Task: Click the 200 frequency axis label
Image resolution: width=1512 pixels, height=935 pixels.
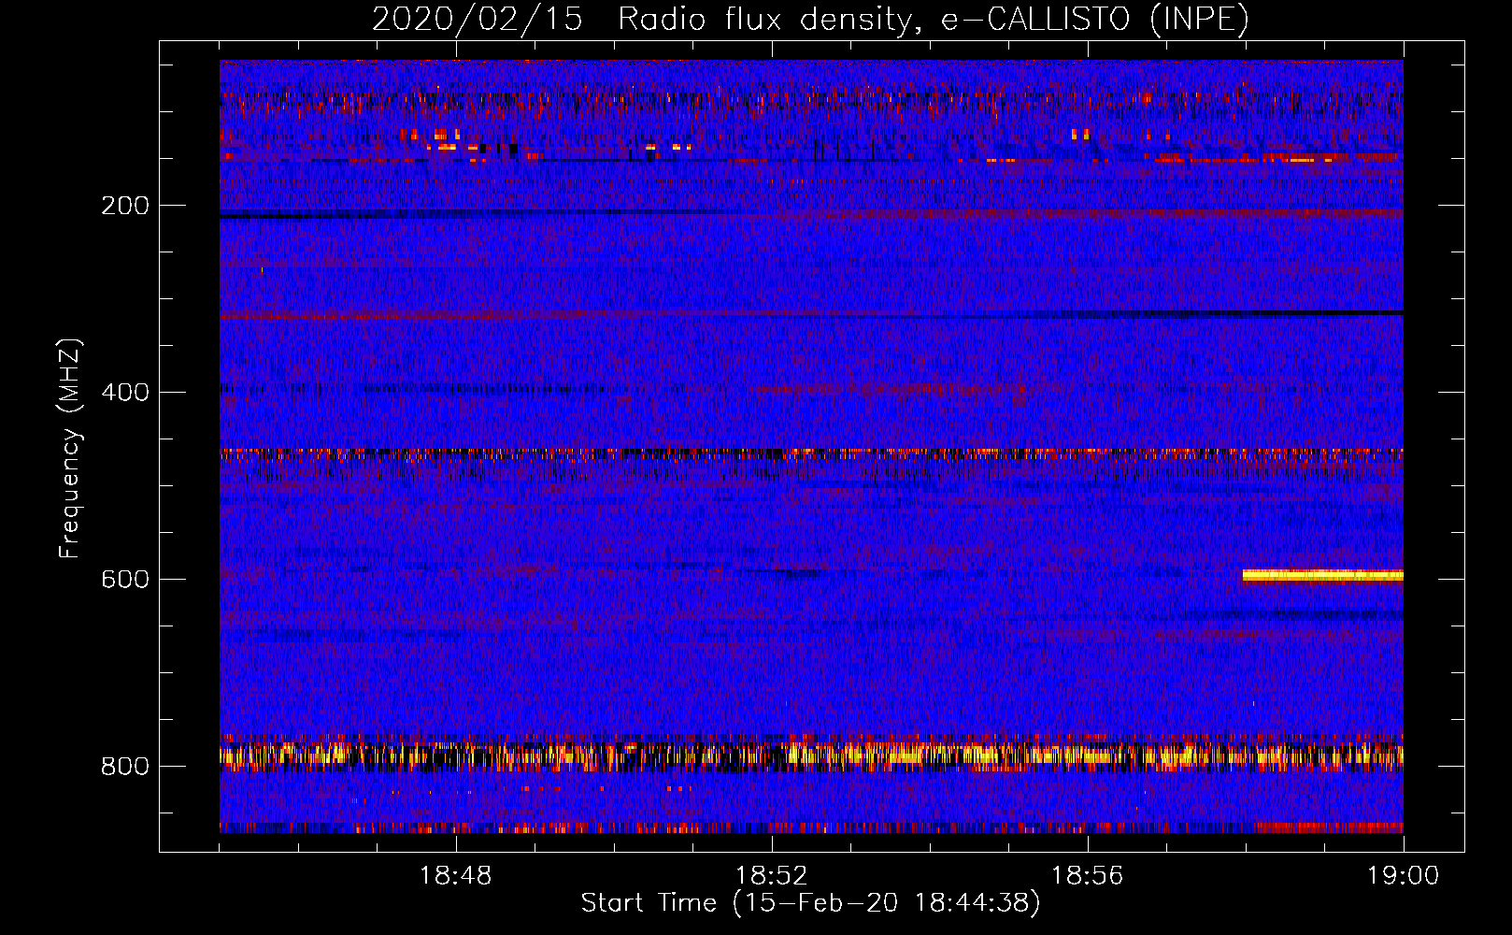Action: coord(124,206)
